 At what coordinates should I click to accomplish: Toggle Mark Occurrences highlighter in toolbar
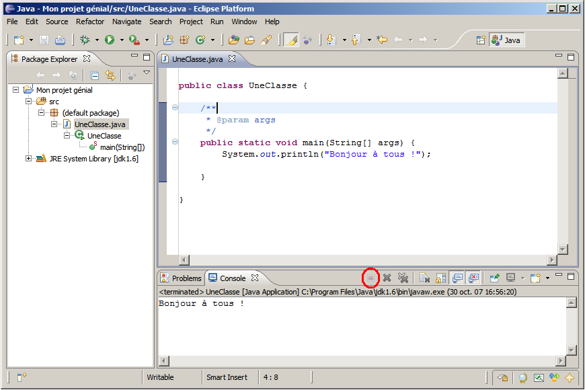[290, 40]
